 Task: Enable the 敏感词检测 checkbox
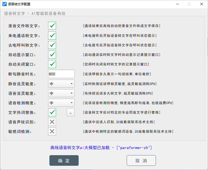click(52, 131)
